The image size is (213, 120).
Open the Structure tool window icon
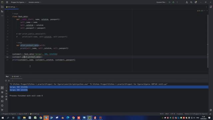tap(2, 11)
